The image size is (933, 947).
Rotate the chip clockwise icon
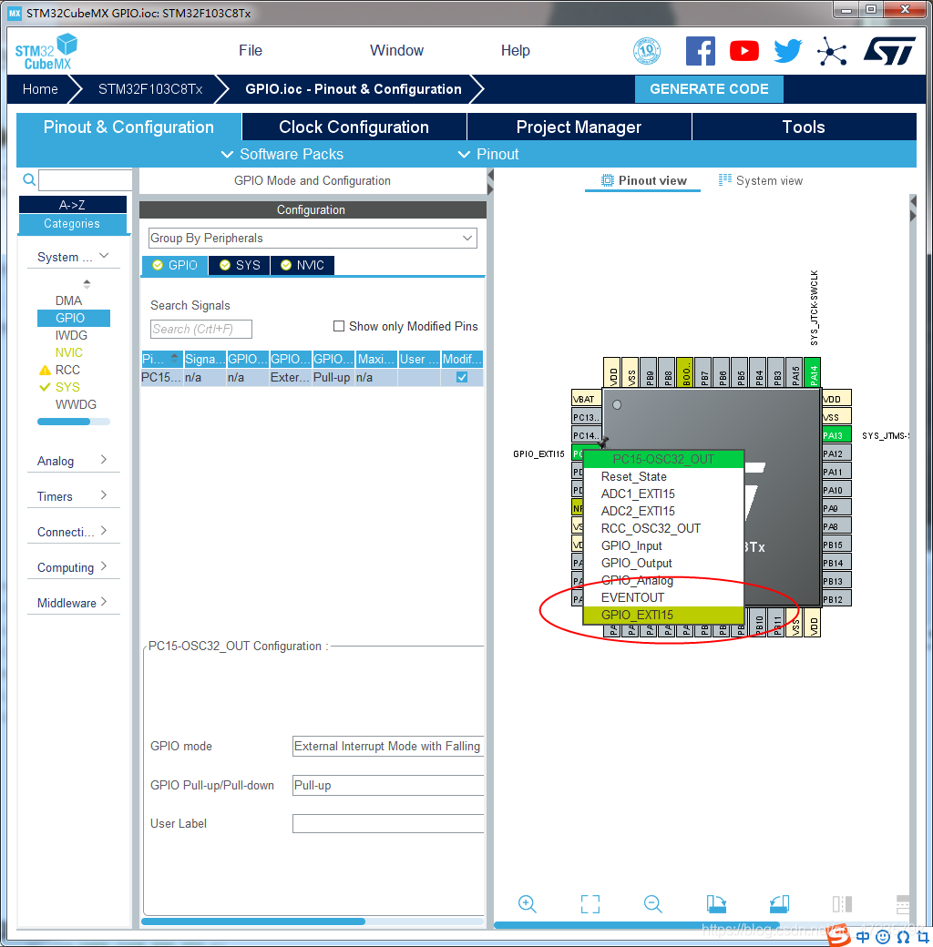(x=716, y=903)
